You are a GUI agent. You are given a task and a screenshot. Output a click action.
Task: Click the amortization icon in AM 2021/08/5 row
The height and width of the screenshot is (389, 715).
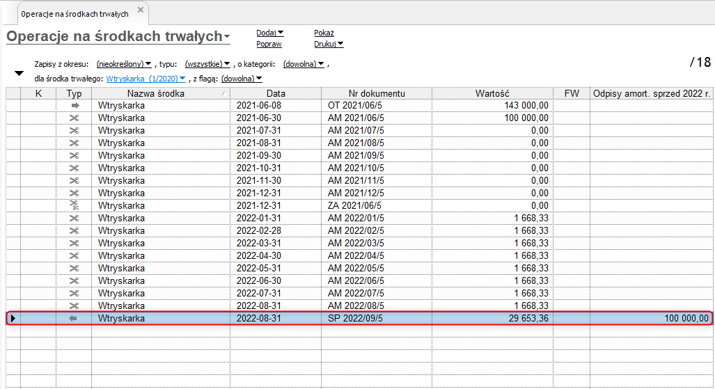[x=74, y=143]
